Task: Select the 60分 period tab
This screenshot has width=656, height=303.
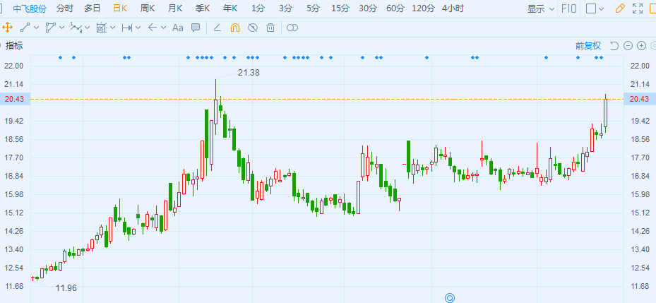Action: coord(395,8)
